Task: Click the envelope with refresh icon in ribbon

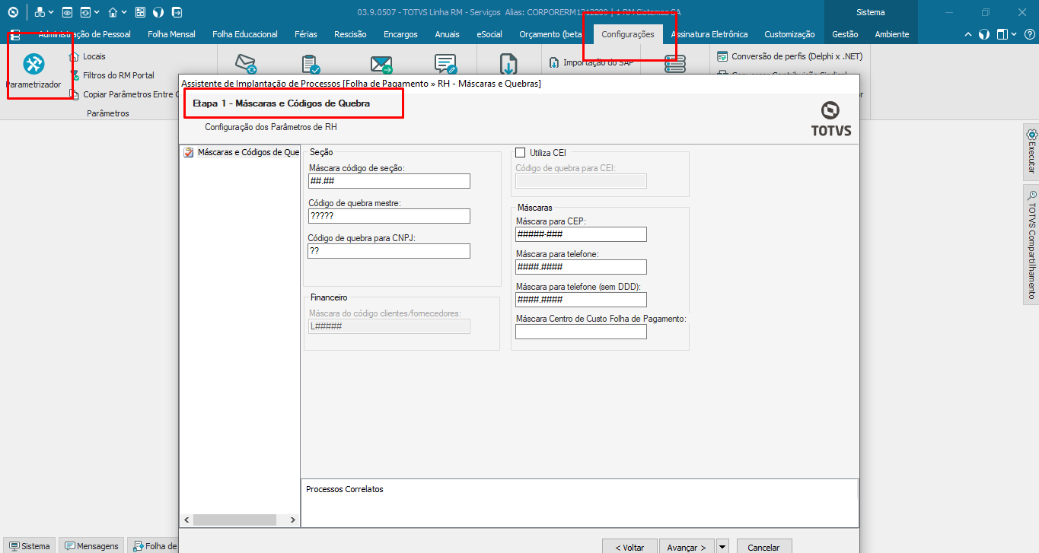Action: (x=246, y=64)
